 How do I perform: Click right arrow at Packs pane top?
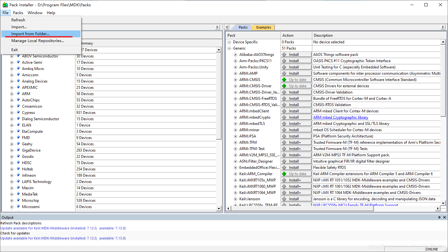point(443,27)
